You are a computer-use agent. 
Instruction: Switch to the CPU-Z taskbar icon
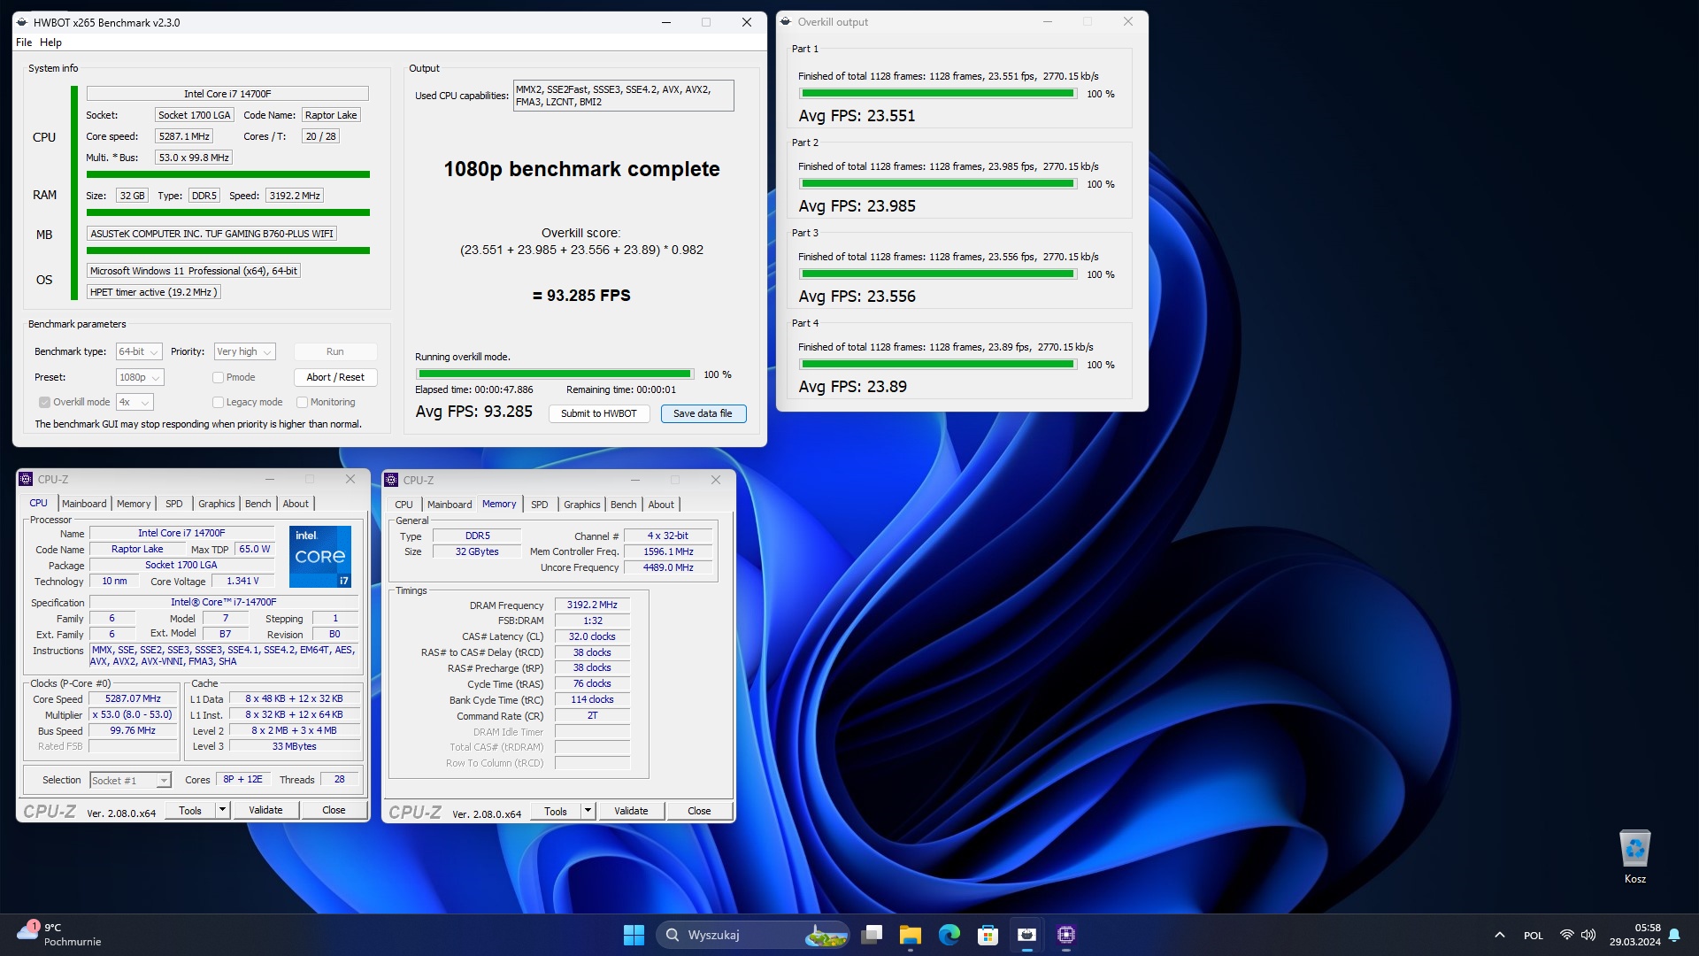pos(1065,935)
